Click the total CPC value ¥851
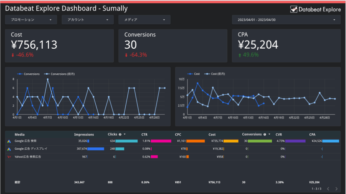The width and height of the screenshot is (346, 194). click(178, 182)
